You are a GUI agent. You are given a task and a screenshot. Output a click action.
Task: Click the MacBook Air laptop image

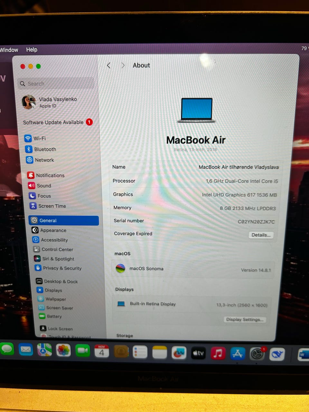pos(197,110)
